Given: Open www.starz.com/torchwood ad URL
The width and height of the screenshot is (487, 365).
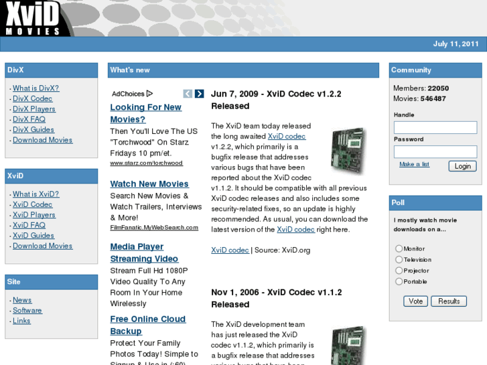Looking at the screenshot, I should coord(146,163).
